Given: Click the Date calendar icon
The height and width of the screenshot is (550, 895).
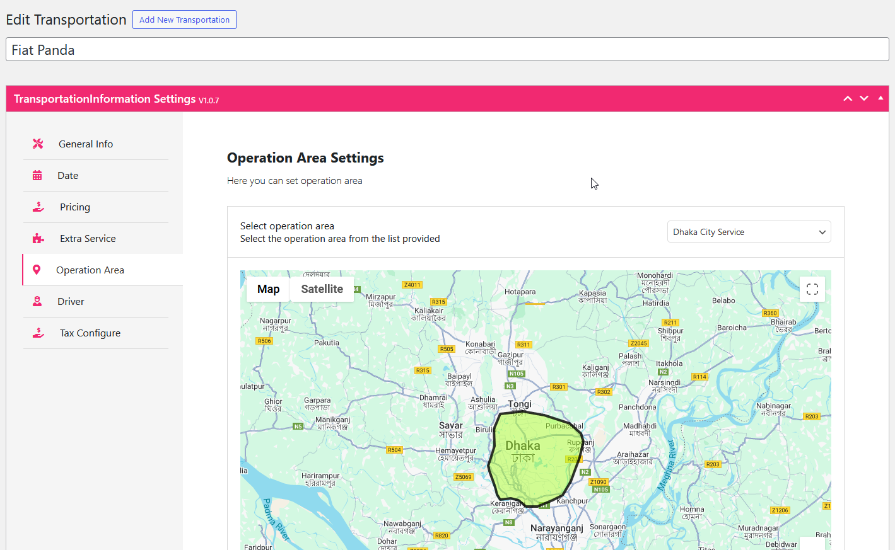Looking at the screenshot, I should [x=37, y=176].
